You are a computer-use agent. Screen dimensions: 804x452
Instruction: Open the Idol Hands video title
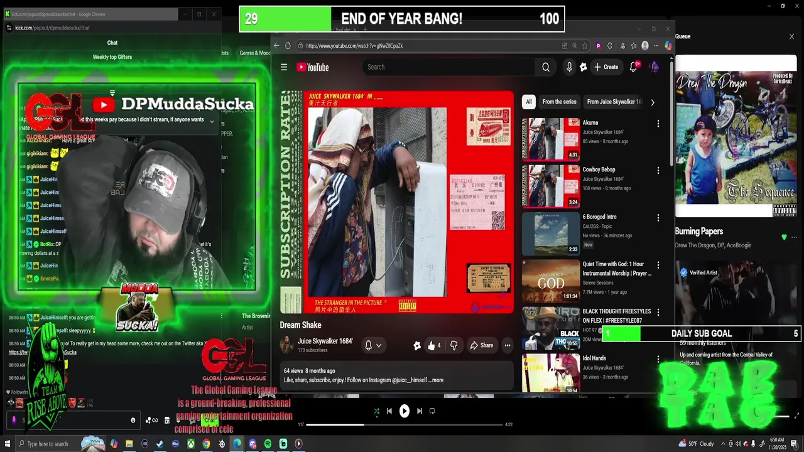tap(594, 358)
